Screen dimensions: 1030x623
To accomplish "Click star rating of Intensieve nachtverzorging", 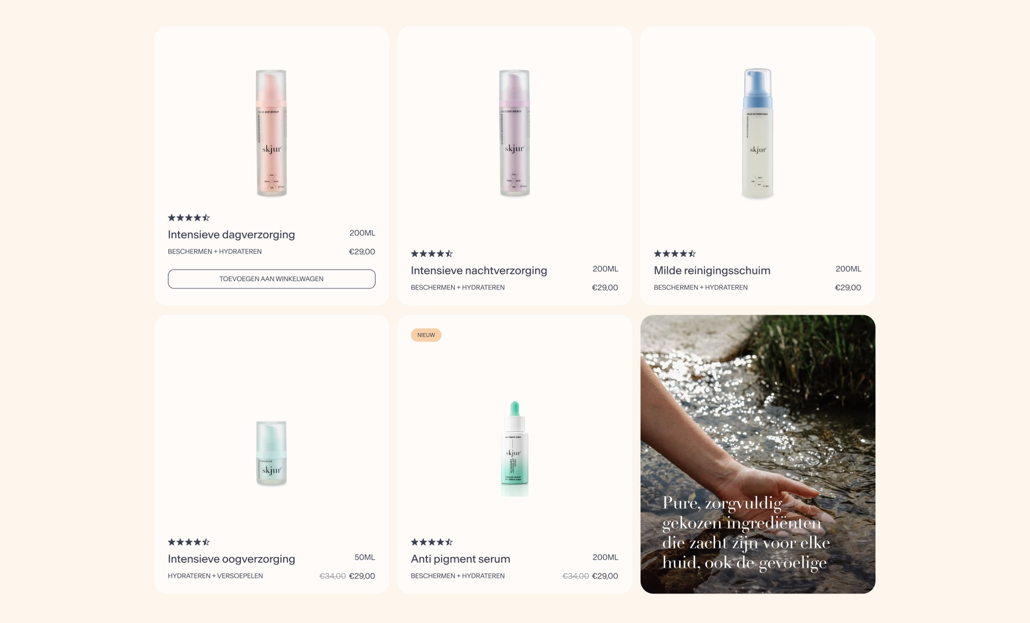I will point(432,254).
